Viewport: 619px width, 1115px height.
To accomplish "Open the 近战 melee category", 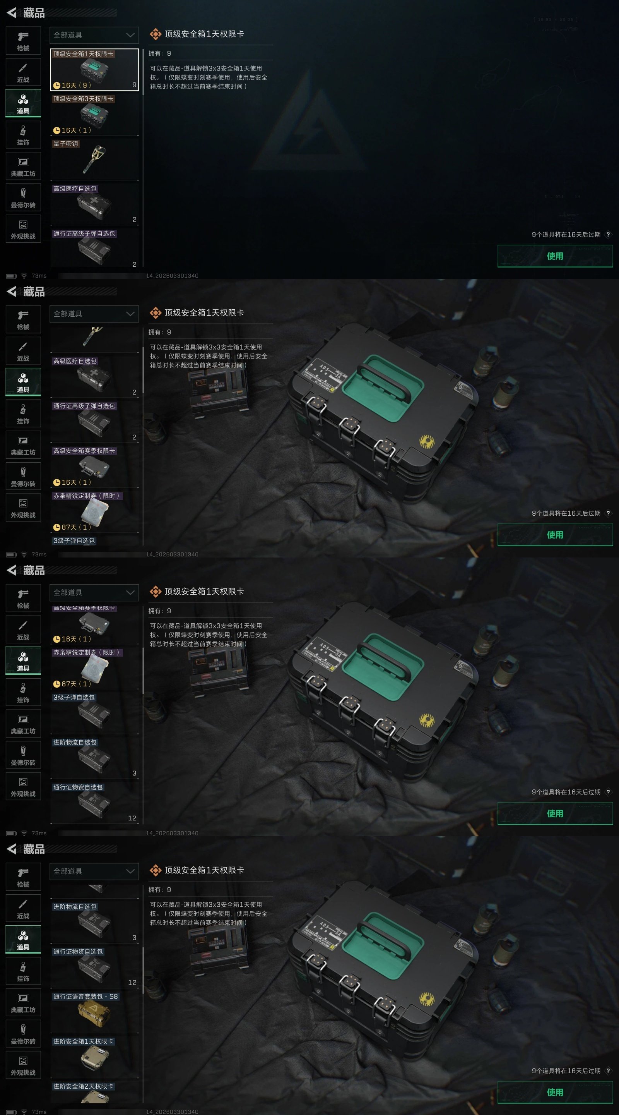I will (x=23, y=72).
